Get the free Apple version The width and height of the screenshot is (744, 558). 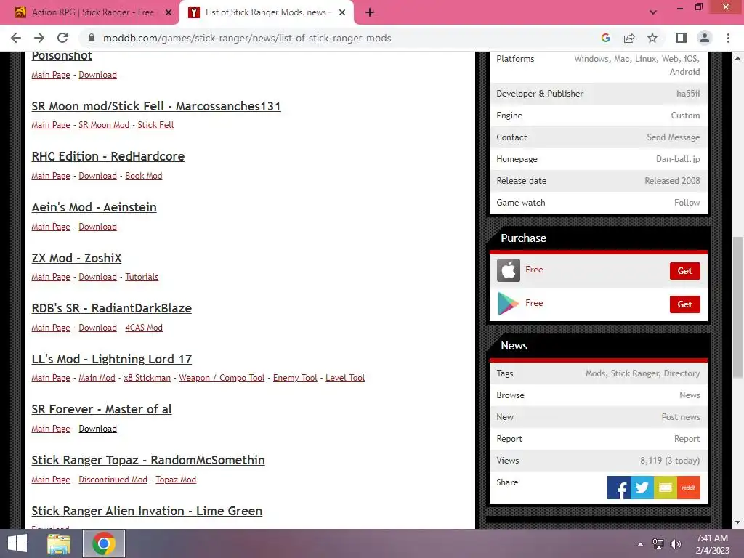point(684,271)
